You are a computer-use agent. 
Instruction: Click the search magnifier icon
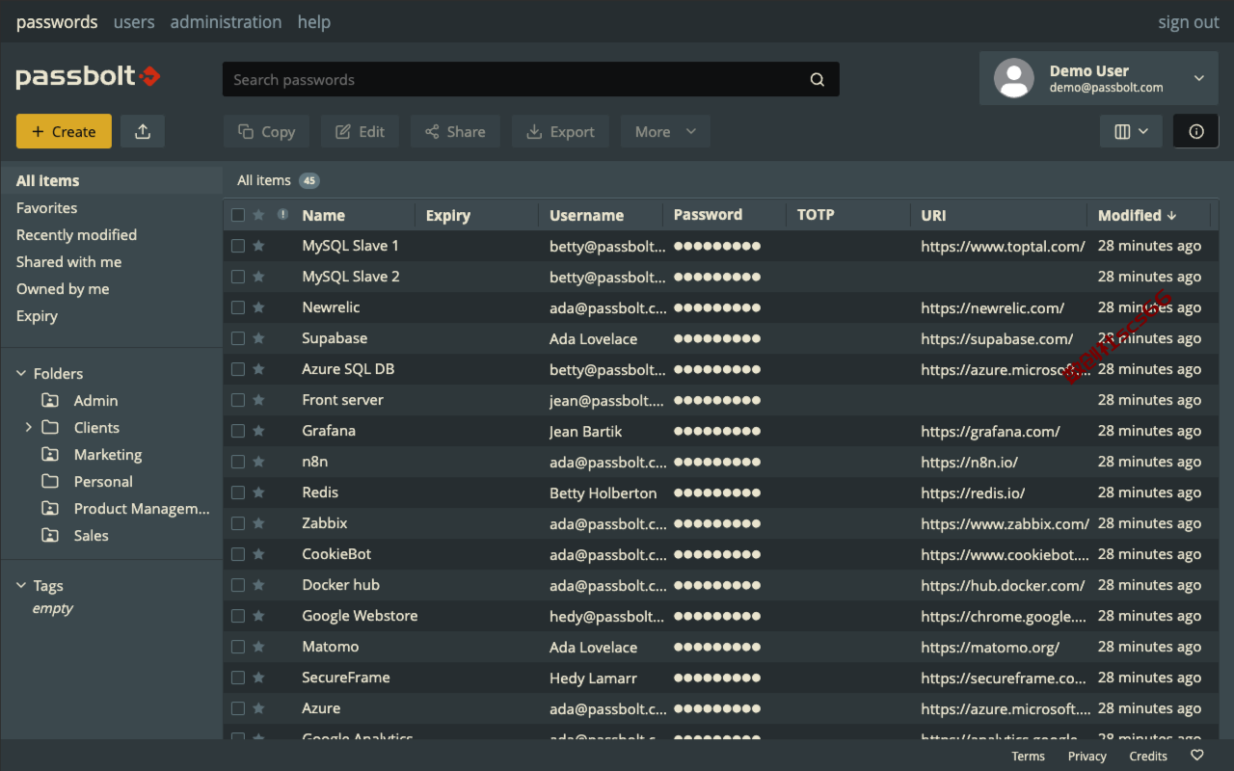tap(818, 80)
